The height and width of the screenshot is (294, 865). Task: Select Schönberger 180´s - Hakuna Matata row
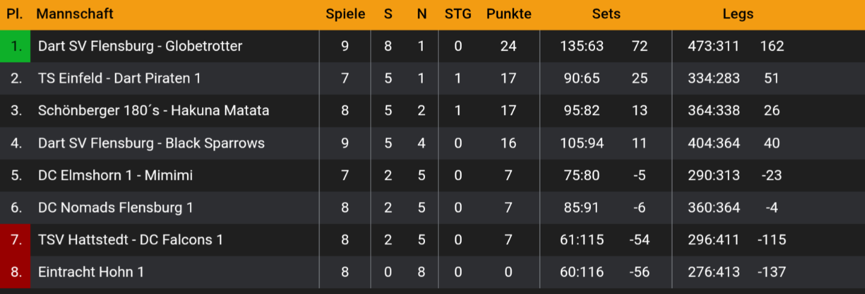point(153,111)
